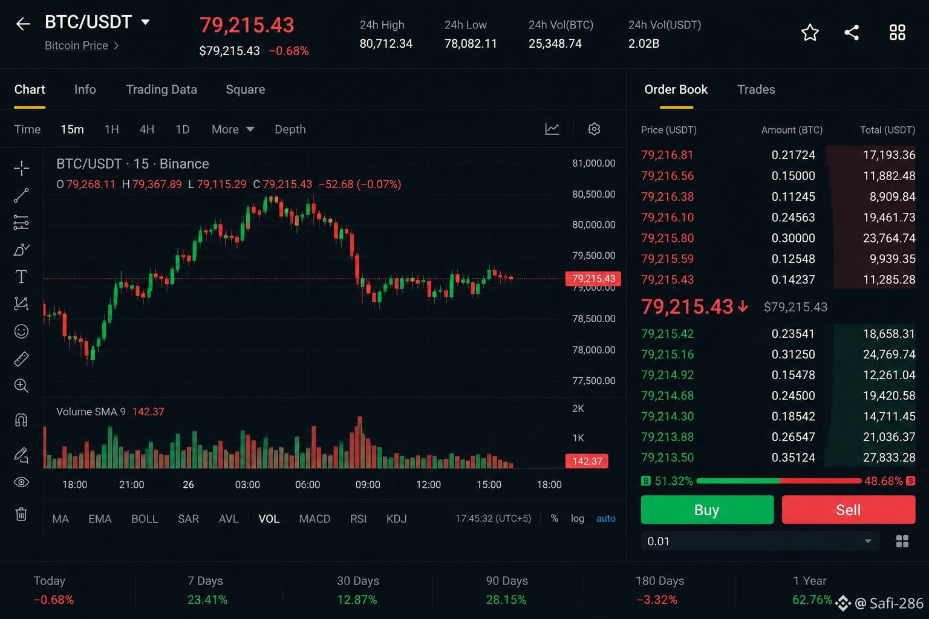Select ask price 79,215.80
This screenshot has width=929, height=619.
667,238
